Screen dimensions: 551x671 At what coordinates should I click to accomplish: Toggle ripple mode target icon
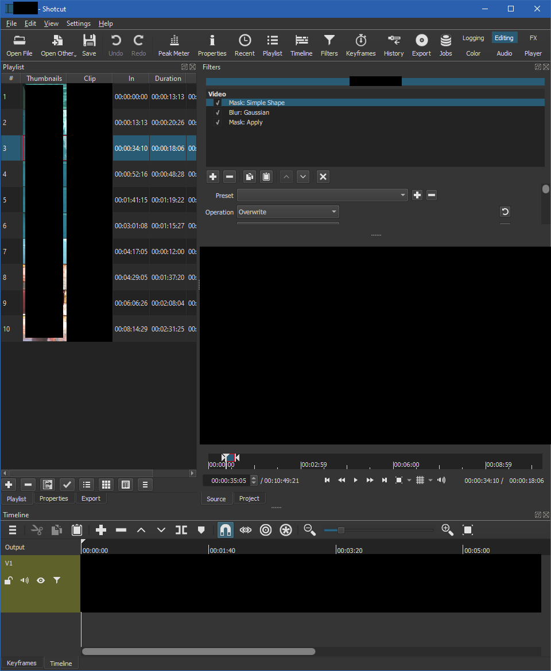coord(266,530)
